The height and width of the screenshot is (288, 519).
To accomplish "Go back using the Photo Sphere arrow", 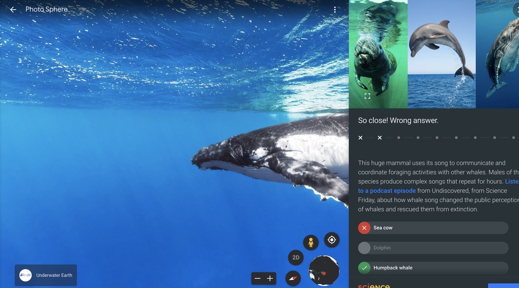I will coord(13,9).
